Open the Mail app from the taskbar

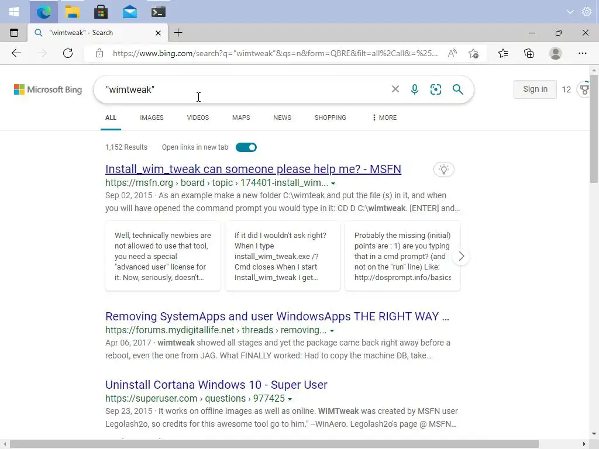pos(130,12)
